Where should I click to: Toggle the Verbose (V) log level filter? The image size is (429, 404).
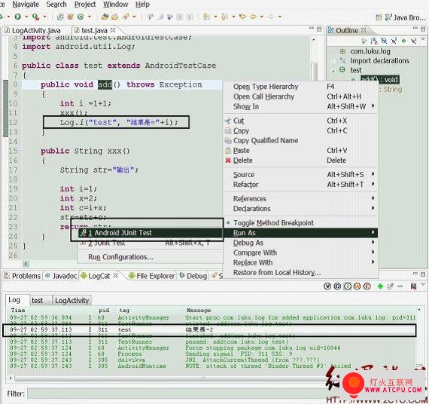327,286
